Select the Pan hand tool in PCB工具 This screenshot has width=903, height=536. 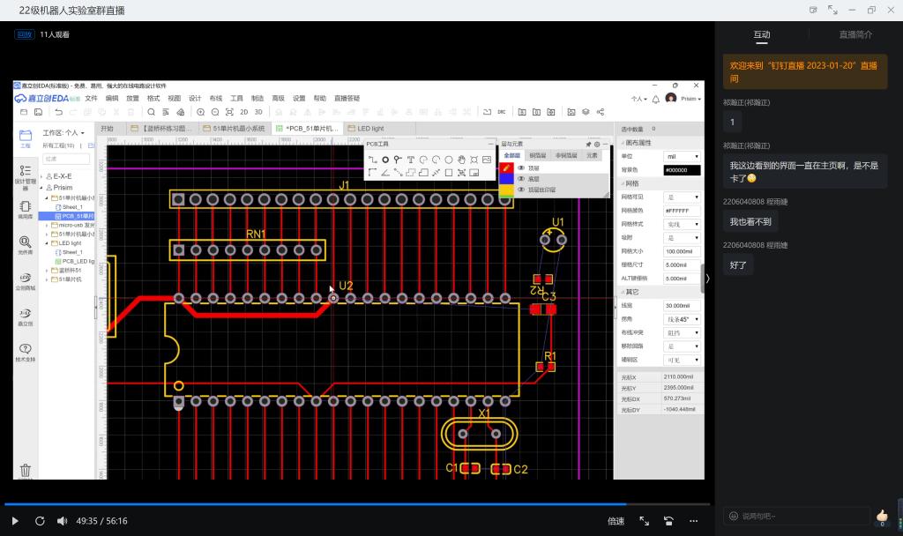462,160
